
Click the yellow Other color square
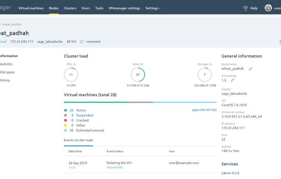tap(65, 125)
